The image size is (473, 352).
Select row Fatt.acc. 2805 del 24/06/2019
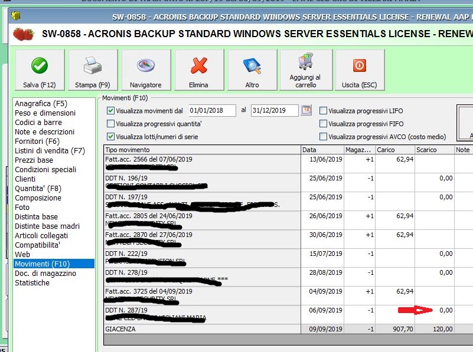[202, 220]
